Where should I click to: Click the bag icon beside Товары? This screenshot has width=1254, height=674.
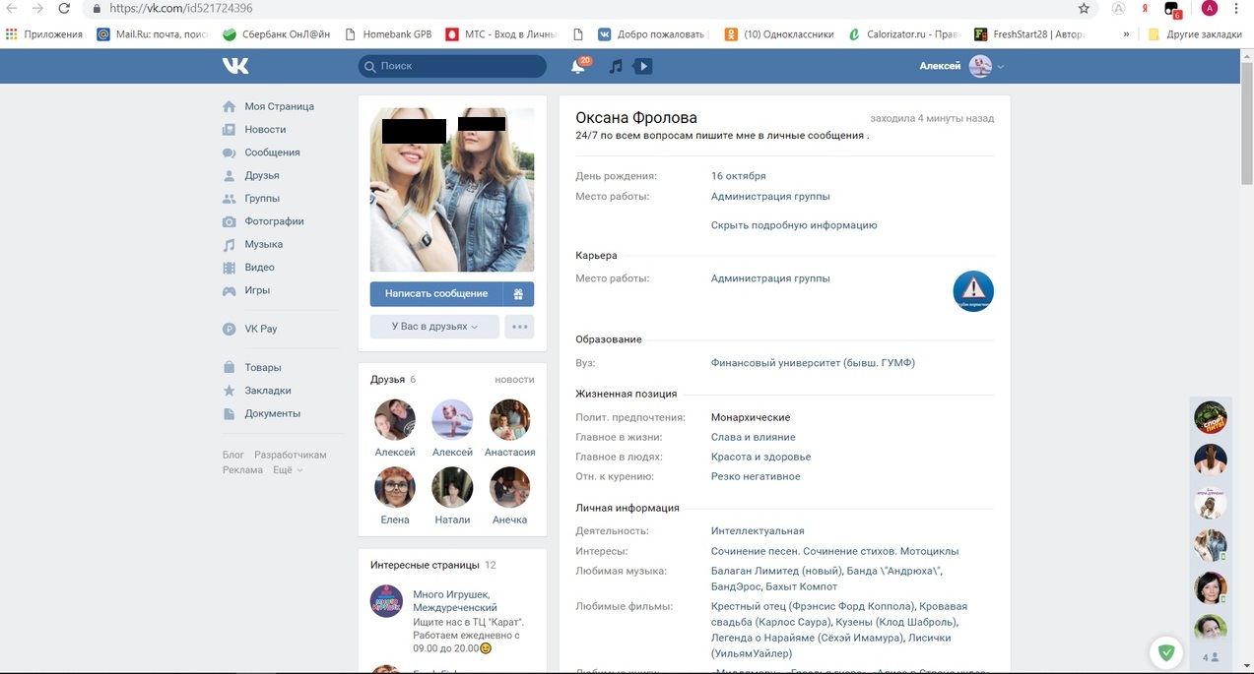(229, 367)
